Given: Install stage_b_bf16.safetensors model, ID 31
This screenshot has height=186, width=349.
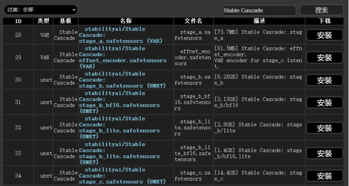Looking at the screenshot, I should pyautogui.click(x=325, y=103).
